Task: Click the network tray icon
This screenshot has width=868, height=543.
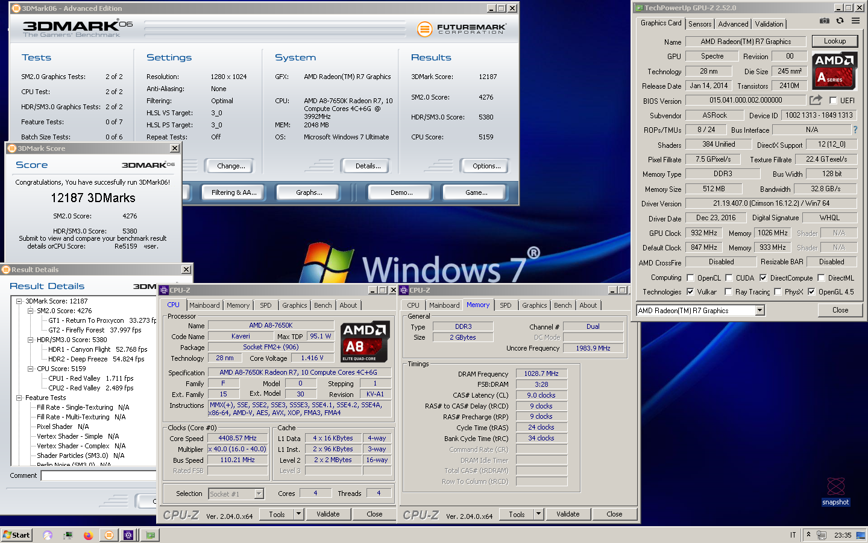Action: pos(821,535)
